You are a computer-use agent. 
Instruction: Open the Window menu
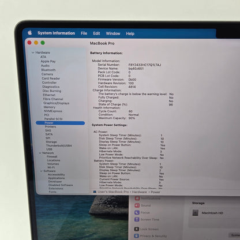(x=113, y=33)
